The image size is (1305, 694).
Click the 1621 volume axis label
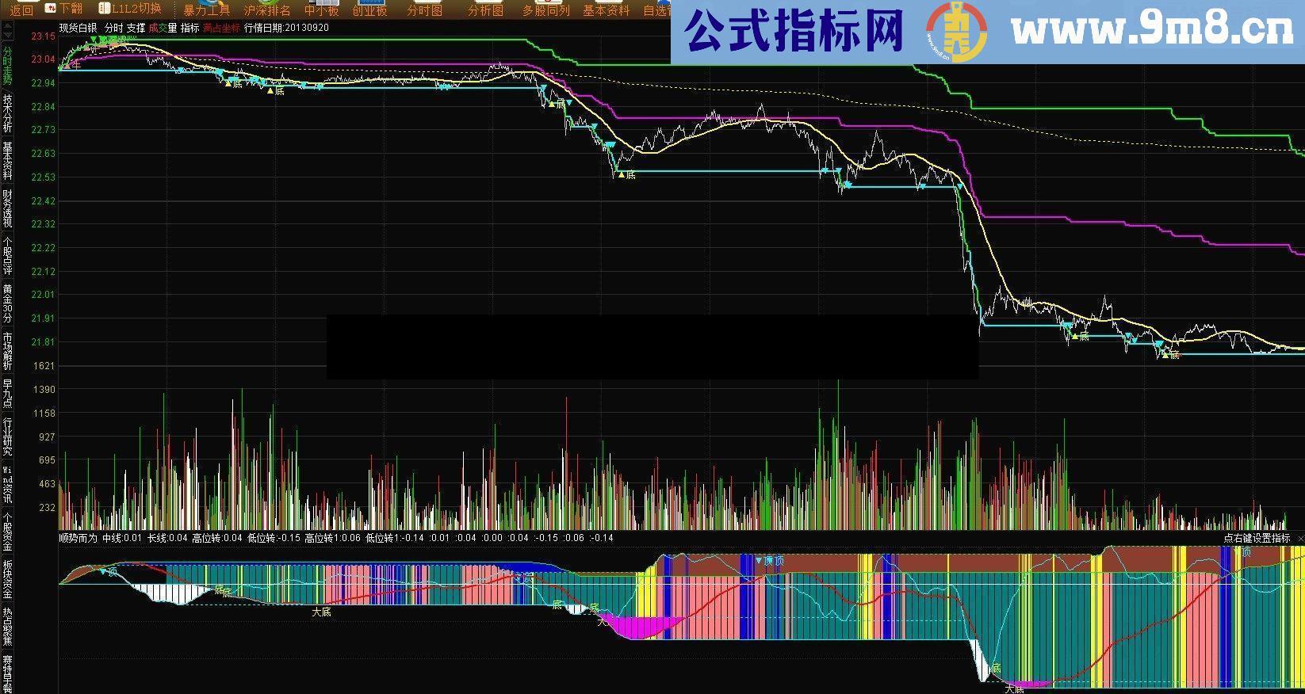[45, 366]
